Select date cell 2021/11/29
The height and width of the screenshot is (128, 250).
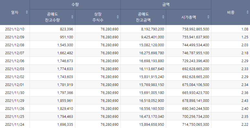15,101
